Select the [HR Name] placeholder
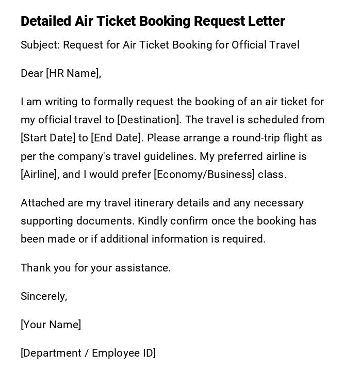This screenshot has width=361, height=385. click(72, 73)
